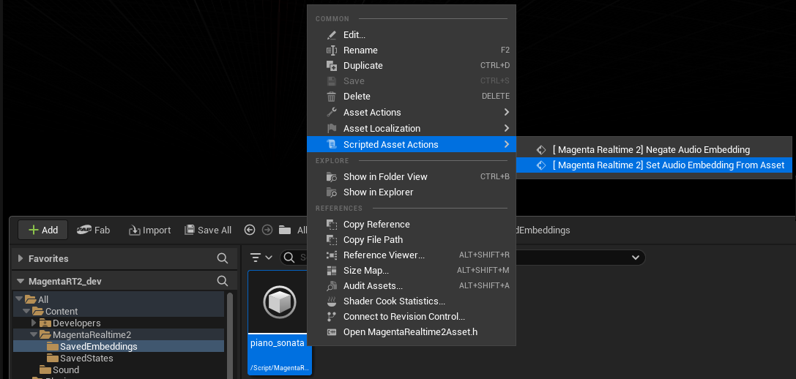This screenshot has height=379, width=796.
Task: Click the green Add button
Action: coord(42,230)
